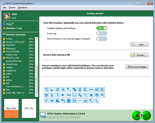Select the security shield module icon
Screen dimensions: 155x123
(x=46, y=101)
